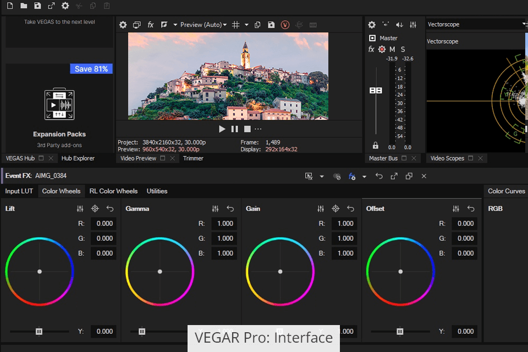Open the Event FX preset fx icon
This screenshot has width=528, height=352.
352,176
